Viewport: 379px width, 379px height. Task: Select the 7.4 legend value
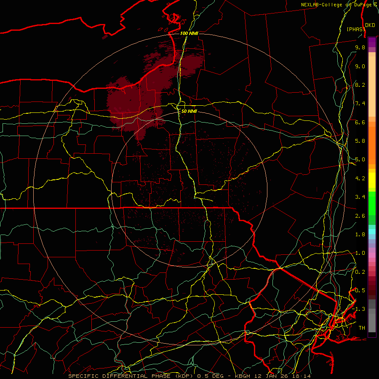360,104
